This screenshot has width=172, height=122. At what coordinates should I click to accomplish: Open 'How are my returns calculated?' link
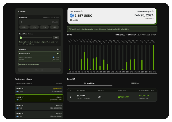point(30,65)
